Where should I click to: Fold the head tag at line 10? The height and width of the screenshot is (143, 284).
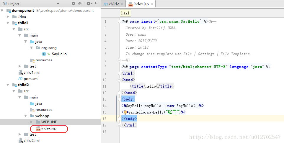[120, 80]
